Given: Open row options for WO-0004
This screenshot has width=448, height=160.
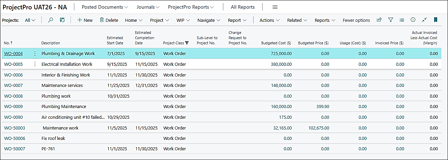Looking at the screenshot, I should (35, 54).
